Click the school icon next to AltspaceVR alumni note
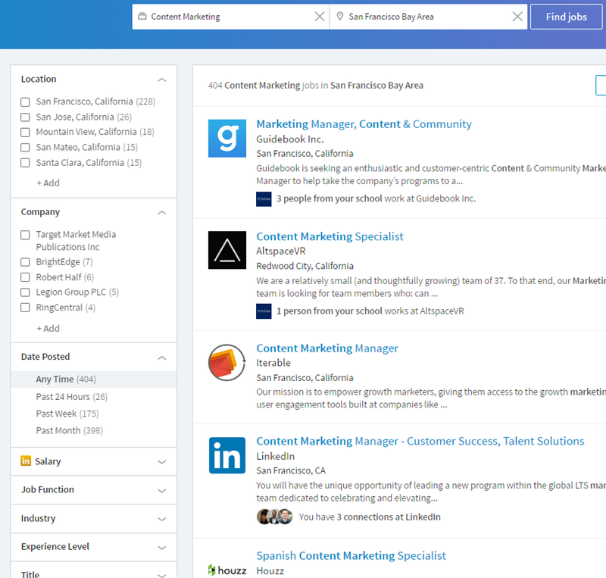The width and height of the screenshot is (606, 578). (264, 311)
